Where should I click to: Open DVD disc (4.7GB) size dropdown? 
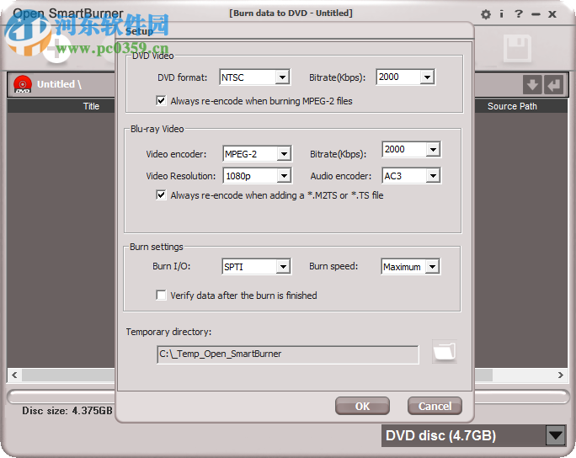(556, 435)
